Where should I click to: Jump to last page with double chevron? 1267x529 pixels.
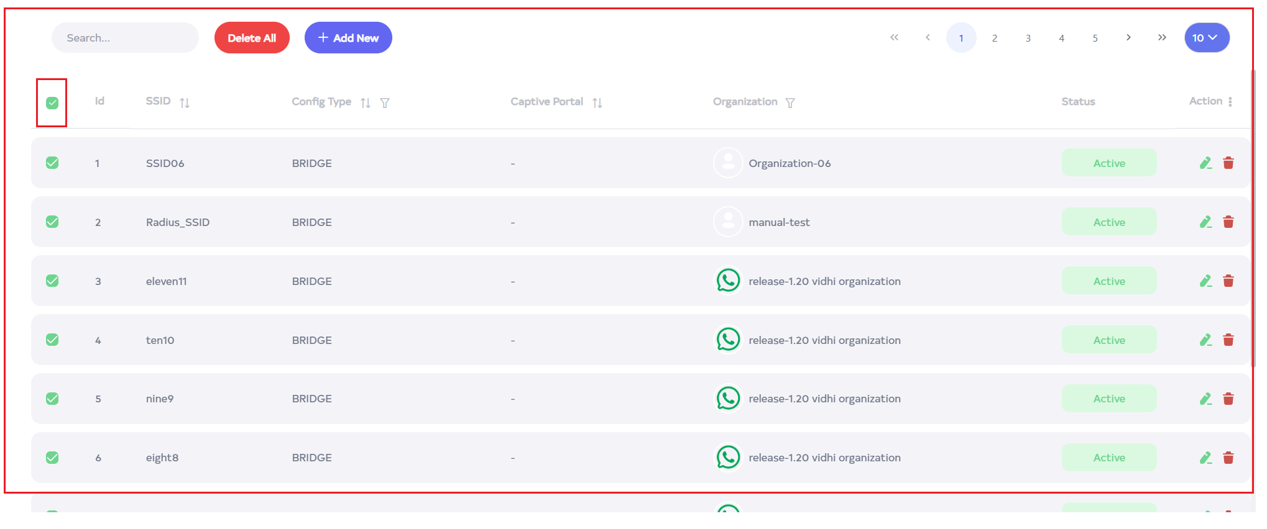click(x=1162, y=38)
